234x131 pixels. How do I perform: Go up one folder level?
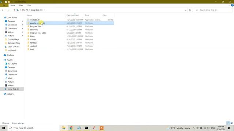[14, 10]
